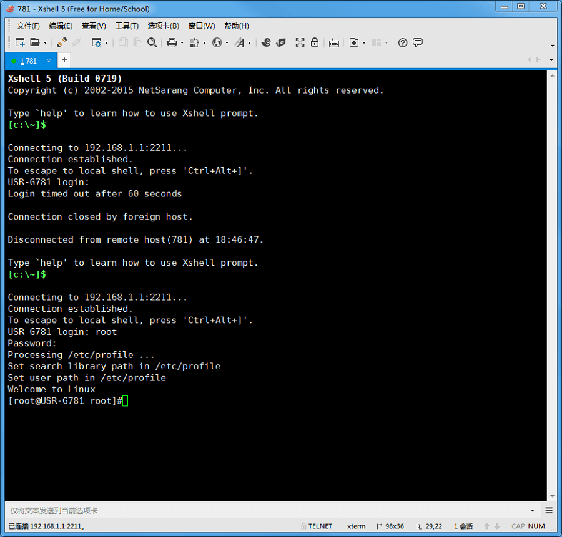Click the Lock screen padlock icon
The width and height of the screenshot is (562, 537).
(315, 42)
